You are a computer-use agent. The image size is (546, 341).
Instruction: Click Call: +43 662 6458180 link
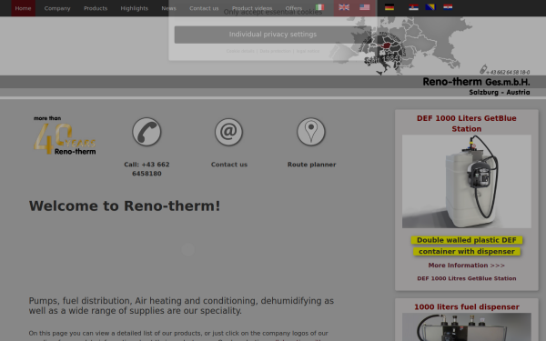pyautogui.click(x=147, y=169)
